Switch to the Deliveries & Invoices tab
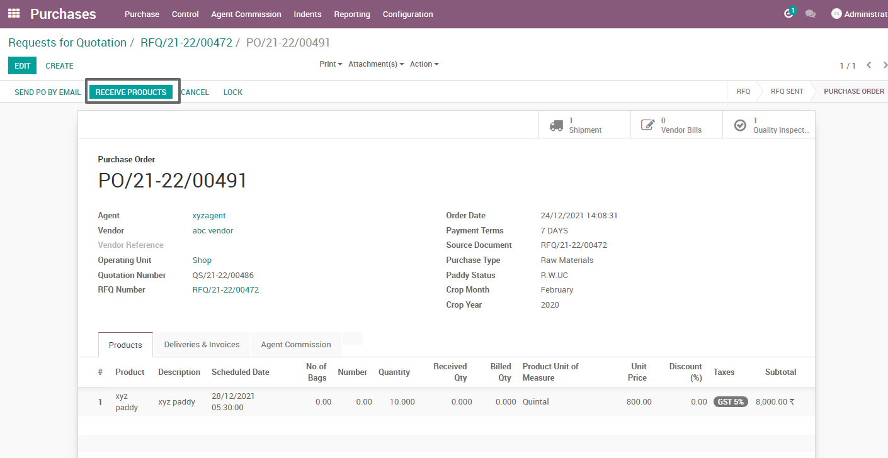This screenshot has width=888, height=458. (x=201, y=344)
